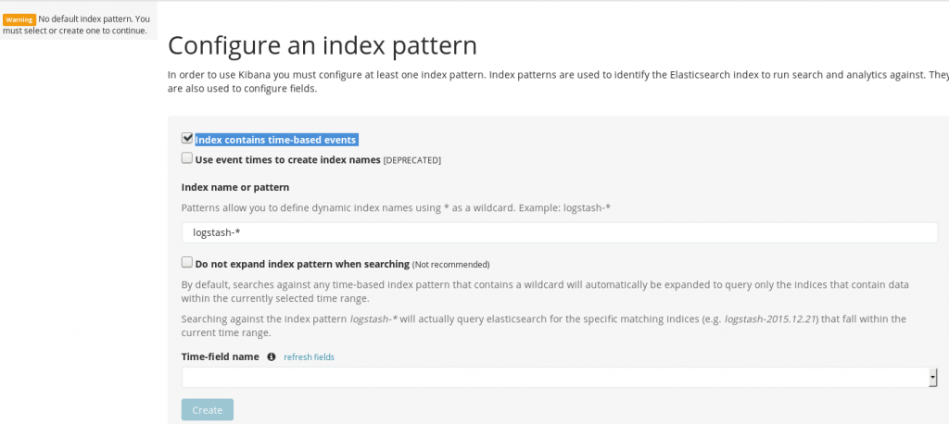The height and width of the screenshot is (424, 949).
Task: Click the 'Configure an index pattern' heading
Action: click(x=322, y=45)
